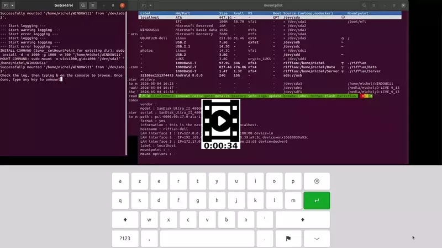
Task: Open hamburger menu in mountpilot window
Action: tap(374, 5)
